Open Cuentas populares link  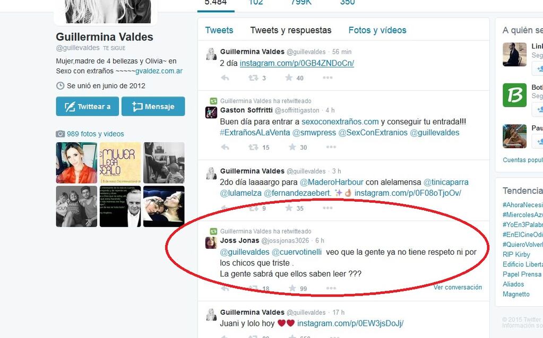(523, 160)
